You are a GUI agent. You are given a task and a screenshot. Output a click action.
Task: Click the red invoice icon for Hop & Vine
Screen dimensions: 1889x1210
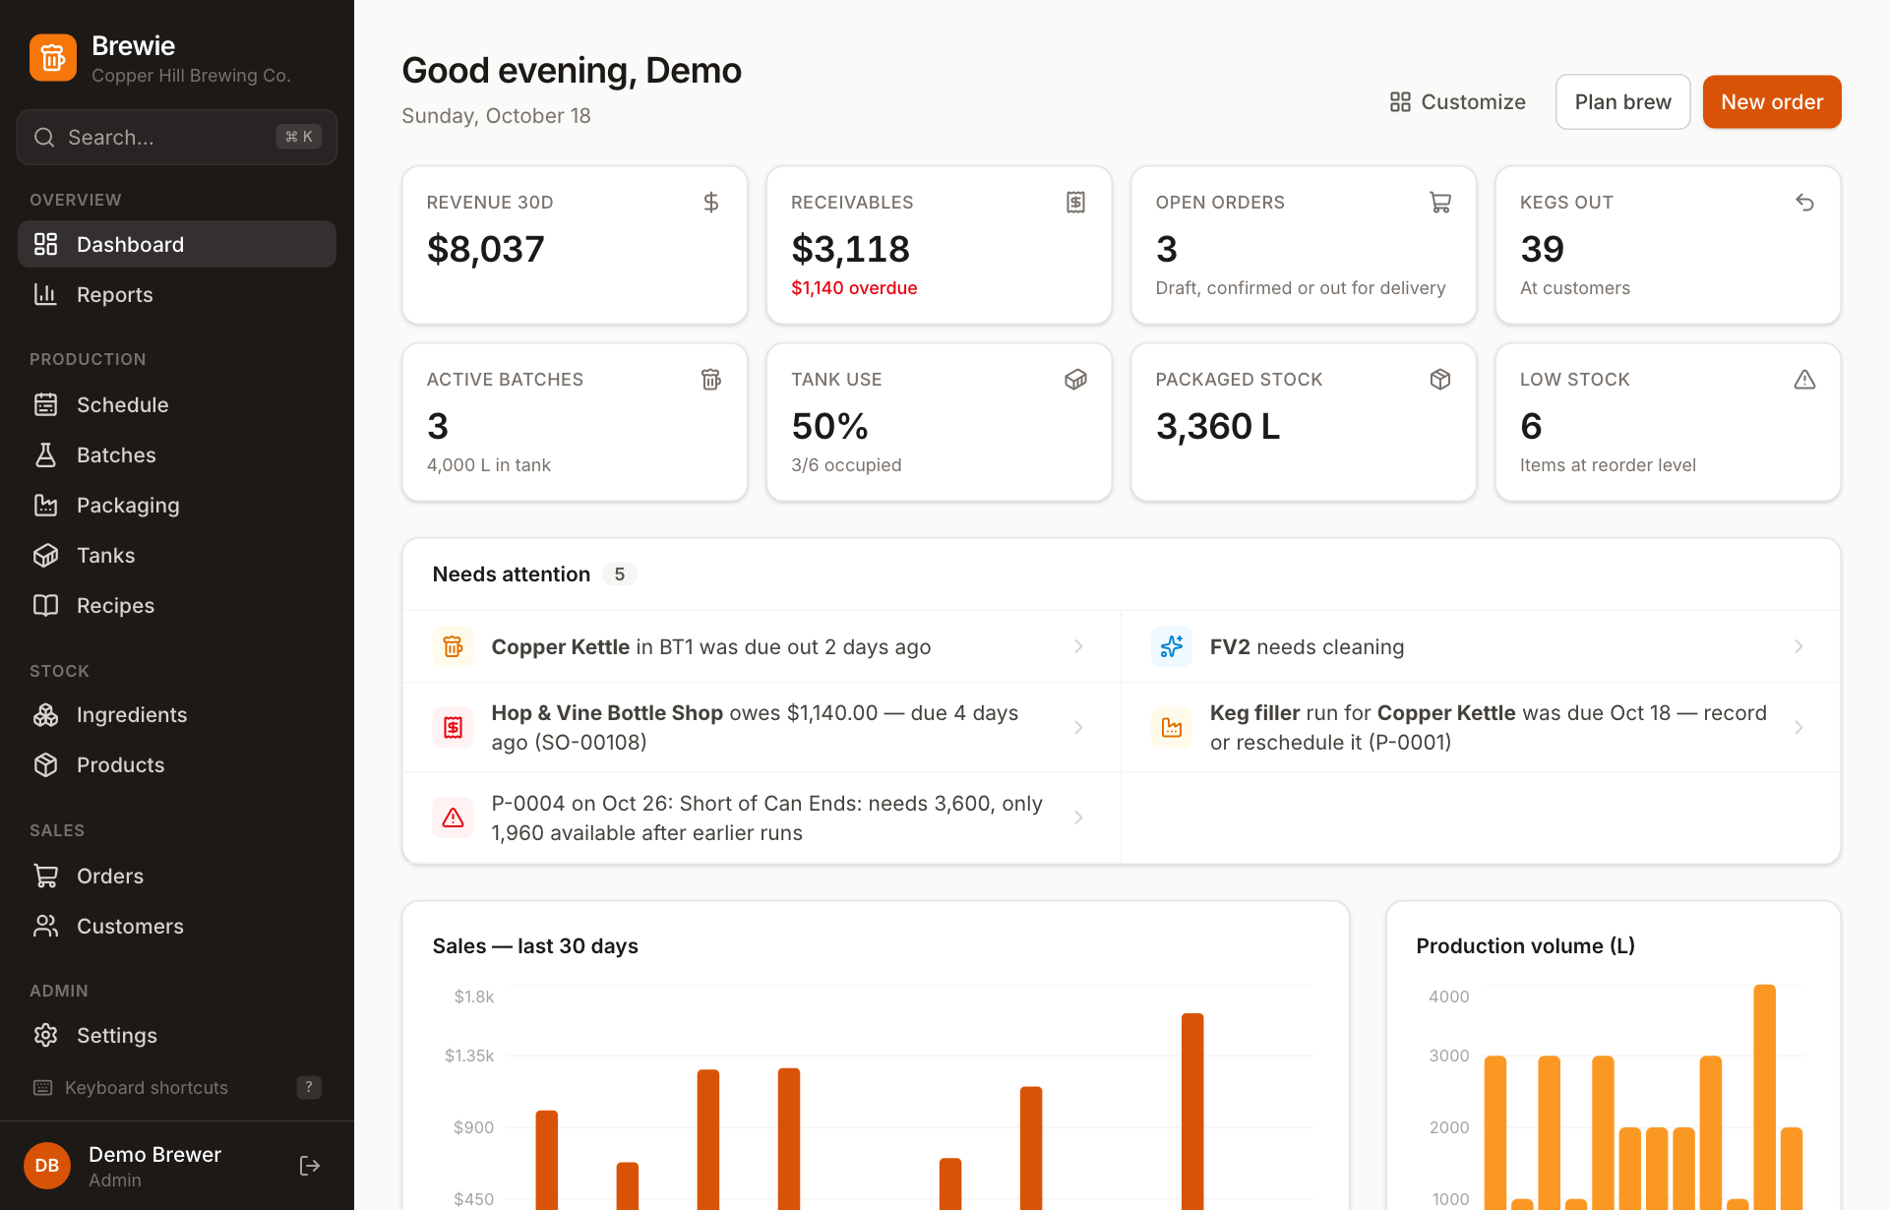point(454,727)
